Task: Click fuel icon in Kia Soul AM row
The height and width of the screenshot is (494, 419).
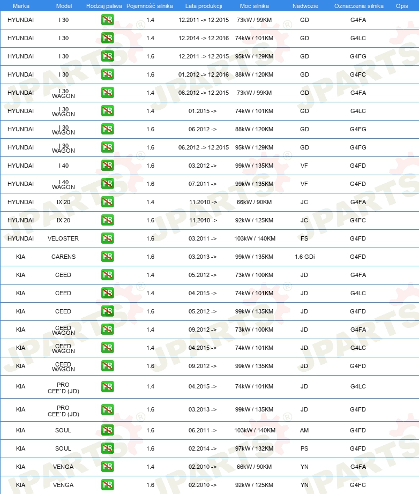Action: tap(107, 430)
